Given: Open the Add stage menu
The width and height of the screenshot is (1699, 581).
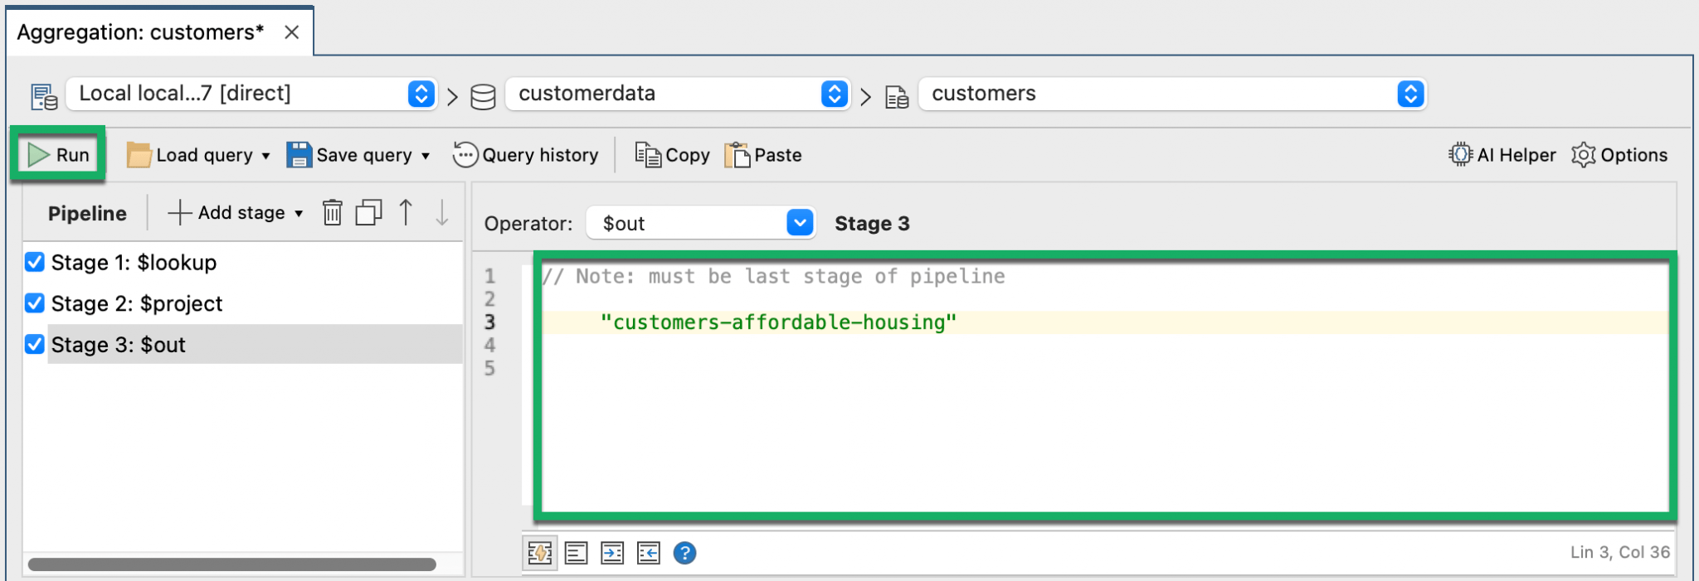Looking at the screenshot, I should (x=236, y=213).
